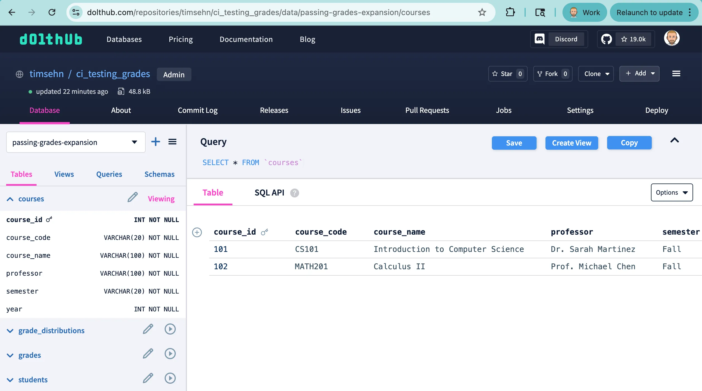Screen dimensions: 702x391
Task: Click the help icon next to SQL API
Action: pos(295,193)
